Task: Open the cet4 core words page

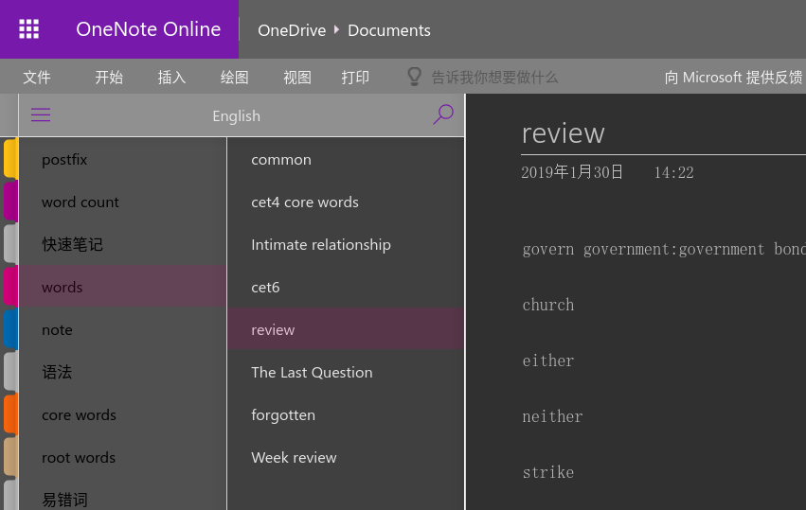Action: point(346,202)
